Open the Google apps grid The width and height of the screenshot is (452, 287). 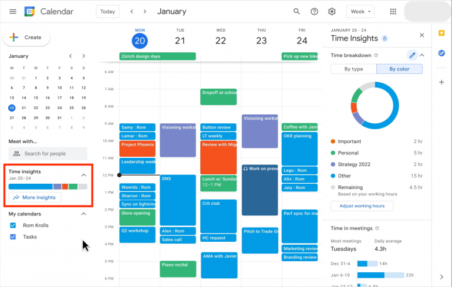(393, 12)
